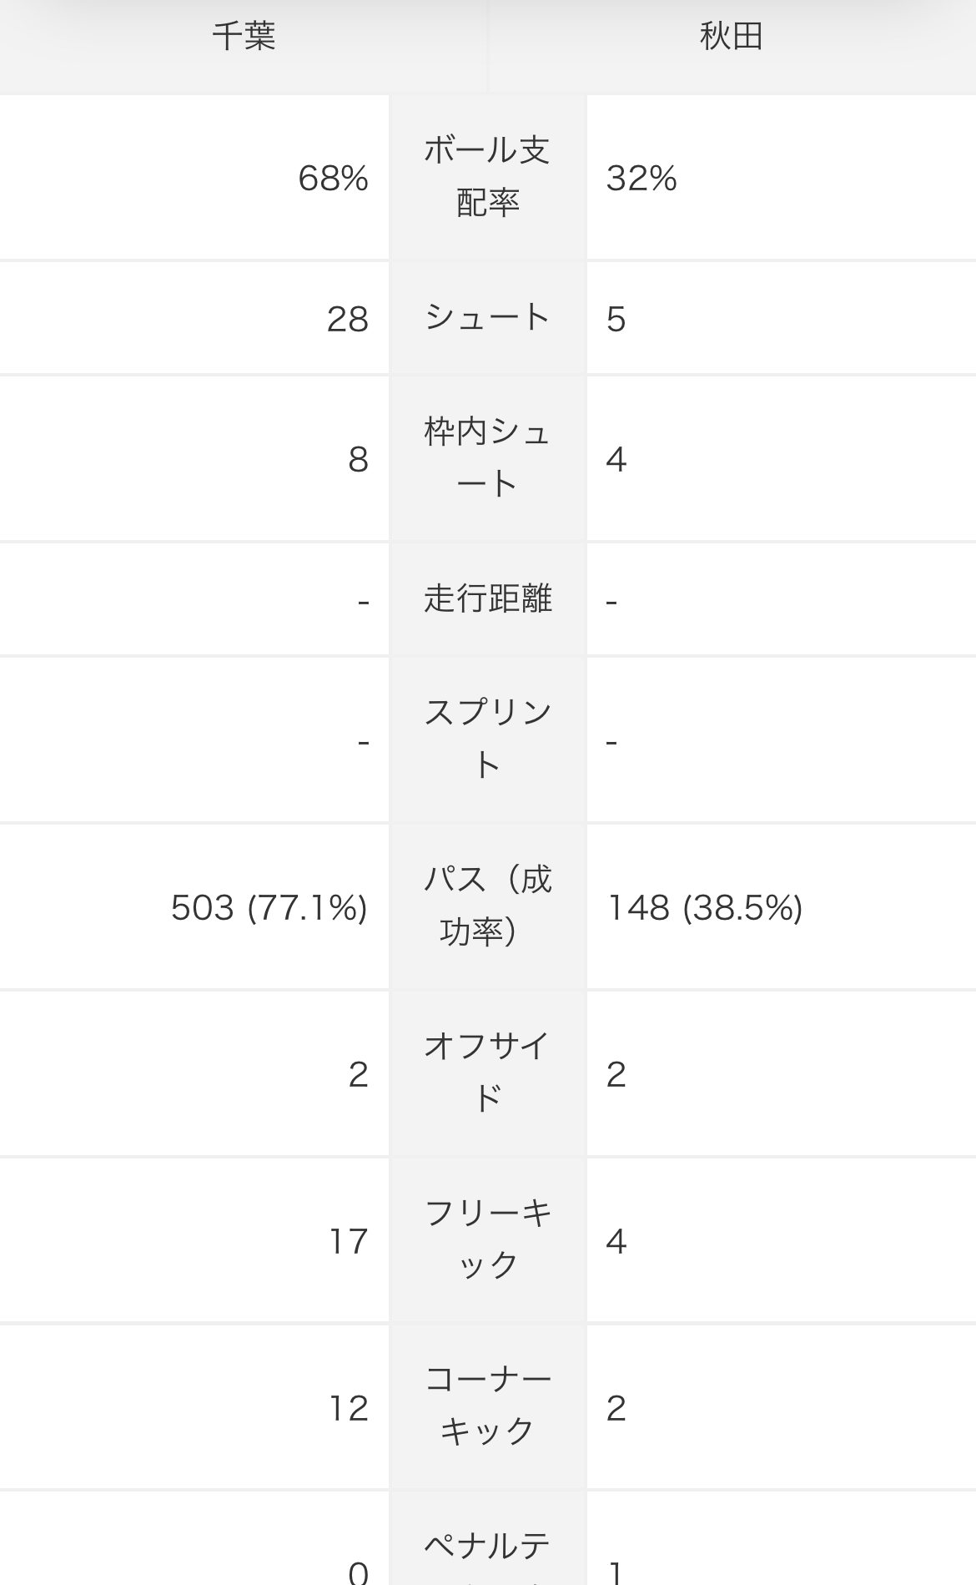Click 秋田's 32% possession value
The width and height of the screenshot is (976, 1585).
[x=641, y=178]
